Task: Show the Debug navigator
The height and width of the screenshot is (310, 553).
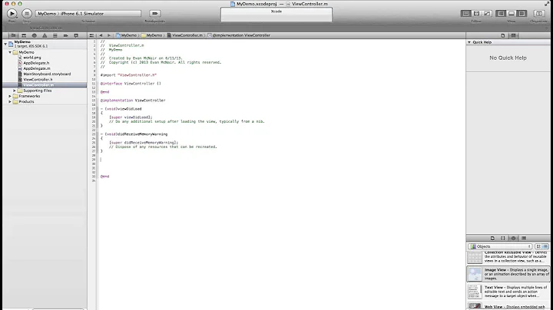Action: click(x=55, y=35)
